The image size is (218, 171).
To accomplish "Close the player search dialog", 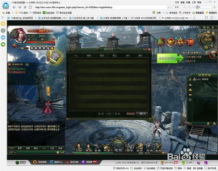I will coord(149,50).
